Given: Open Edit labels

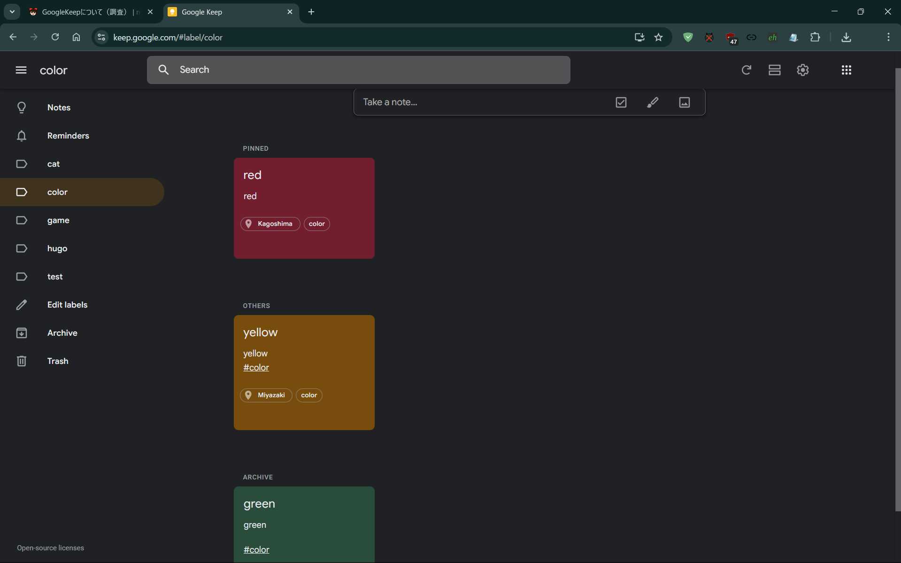Looking at the screenshot, I should 82,305.
